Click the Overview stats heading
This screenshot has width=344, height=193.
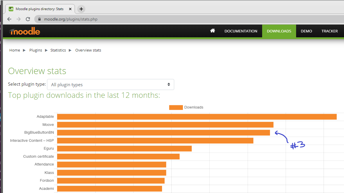pyautogui.click(x=37, y=71)
